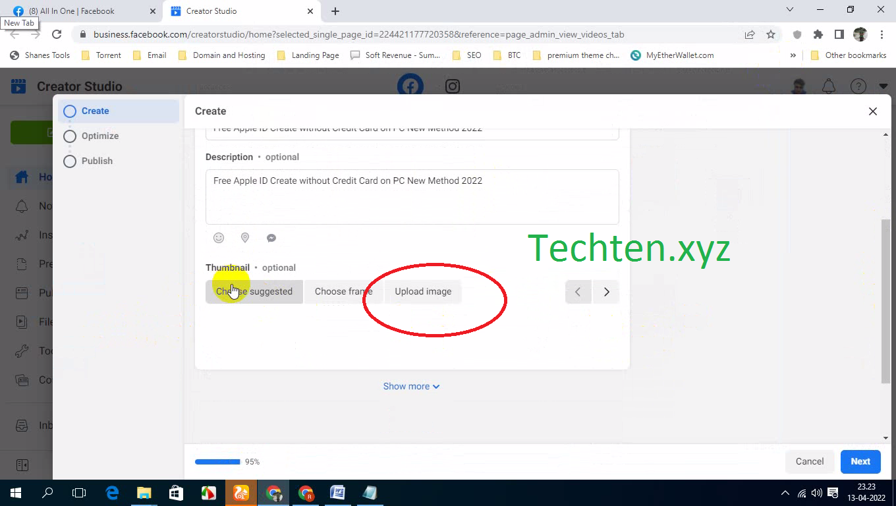Open Messenger icon under description
896x506 pixels.
(x=271, y=238)
